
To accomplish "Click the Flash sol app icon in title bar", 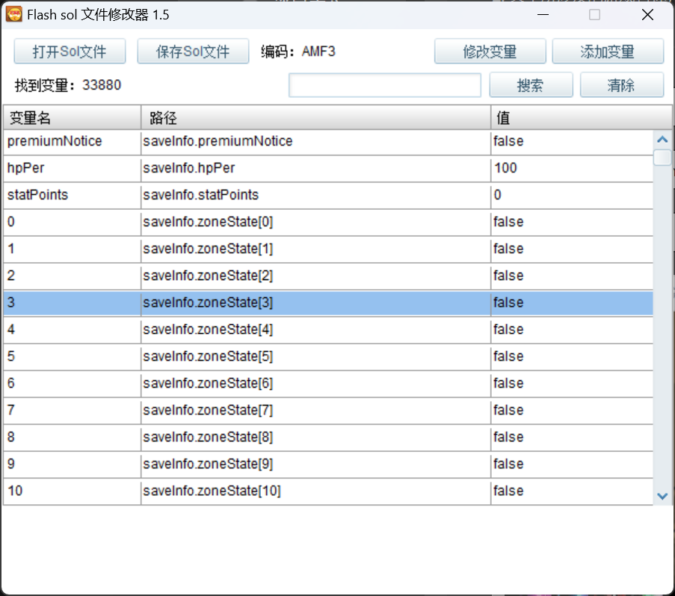I will pyautogui.click(x=13, y=14).
